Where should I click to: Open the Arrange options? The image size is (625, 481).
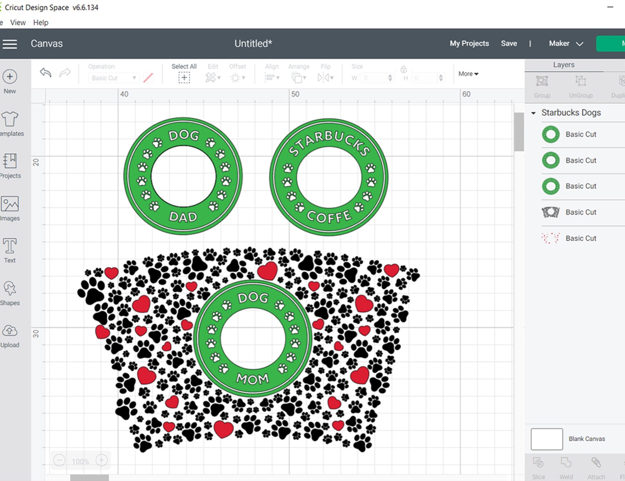click(x=298, y=78)
